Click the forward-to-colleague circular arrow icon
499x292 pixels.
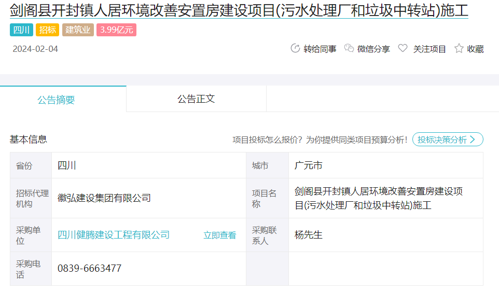click(295, 48)
